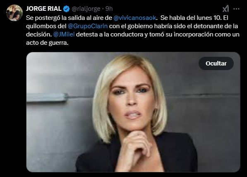The height and width of the screenshot is (177, 247).
Task: Visit the @JMilei mention
Action: 64,34
